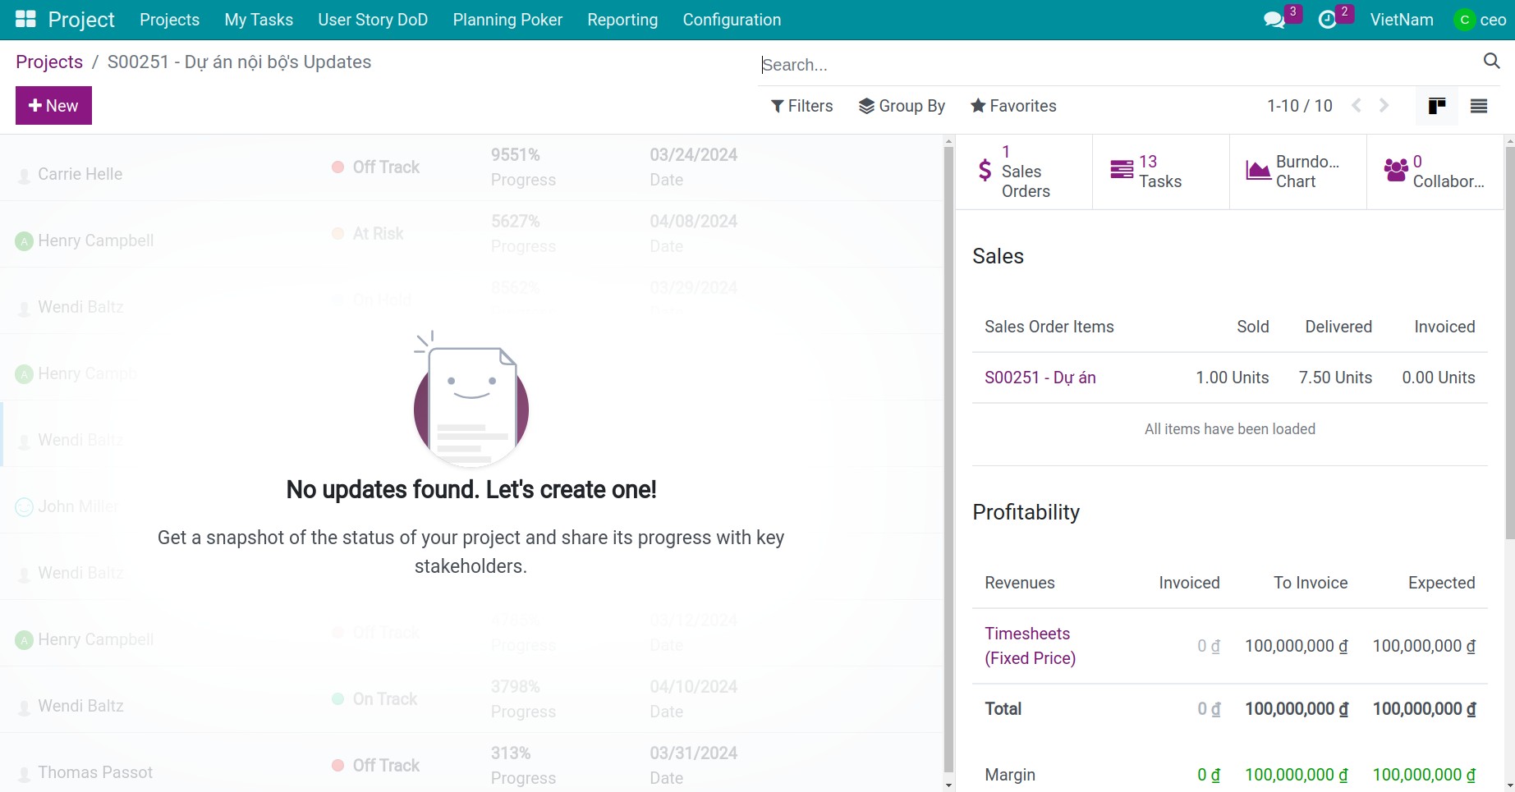Open the apps grid home menu icon
This screenshot has width=1515, height=792.
(x=25, y=20)
